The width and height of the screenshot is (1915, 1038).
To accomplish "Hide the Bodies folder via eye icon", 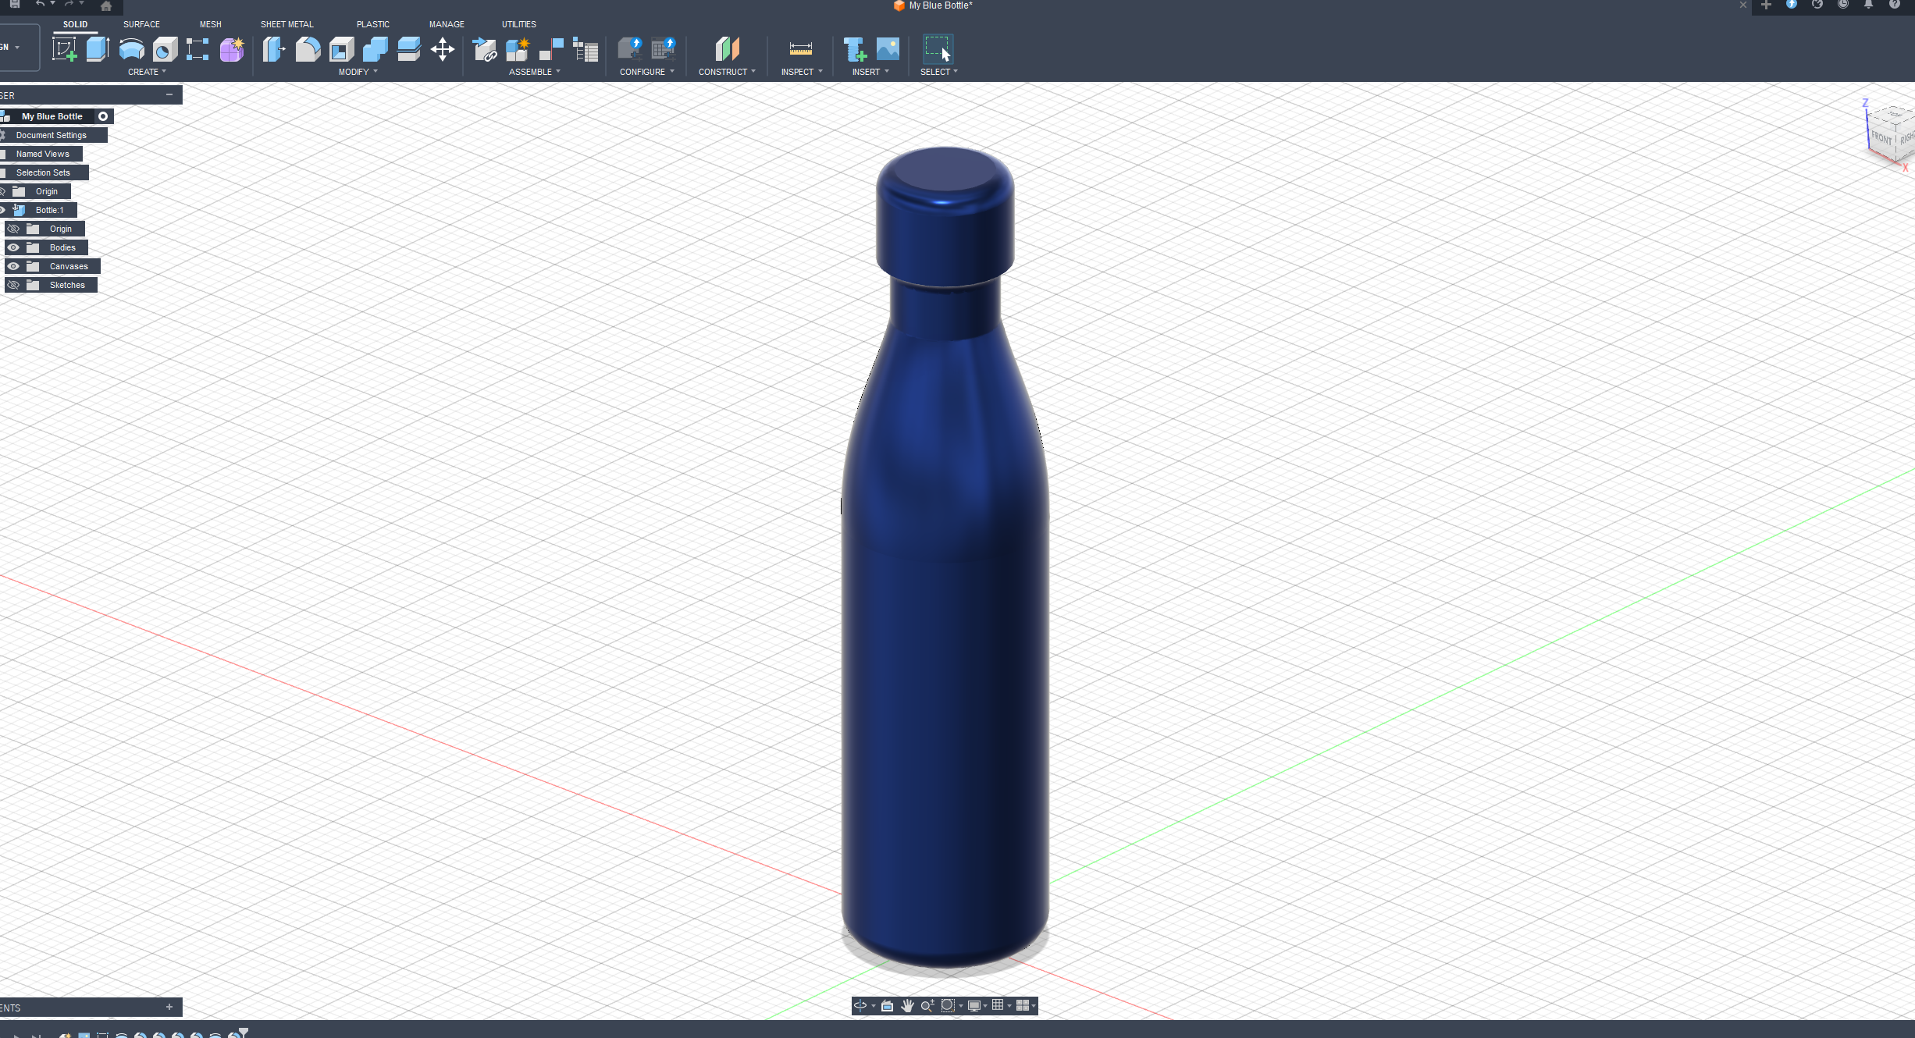I will (13, 247).
